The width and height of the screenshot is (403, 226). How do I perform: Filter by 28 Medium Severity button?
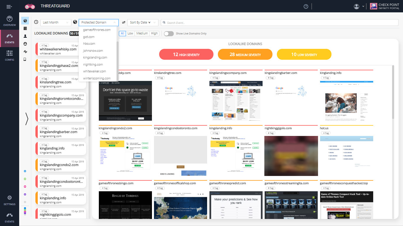coord(245,54)
